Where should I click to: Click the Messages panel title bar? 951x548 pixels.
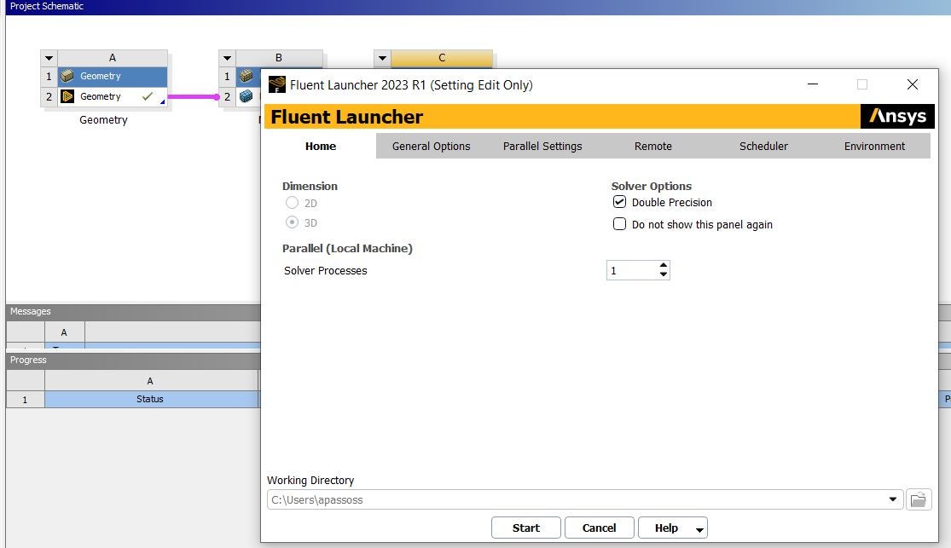(133, 311)
